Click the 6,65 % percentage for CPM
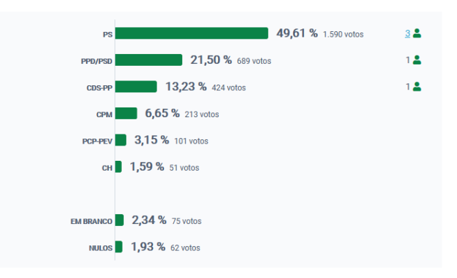 pos(162,113)
